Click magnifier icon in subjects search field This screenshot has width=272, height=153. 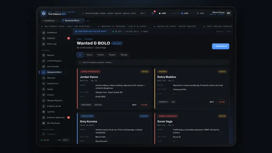(80, 62)
